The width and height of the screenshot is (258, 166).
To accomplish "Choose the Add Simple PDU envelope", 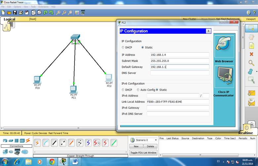I will [x=251, y=93].
